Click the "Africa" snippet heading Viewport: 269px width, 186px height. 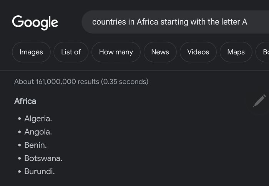[25, 101]
